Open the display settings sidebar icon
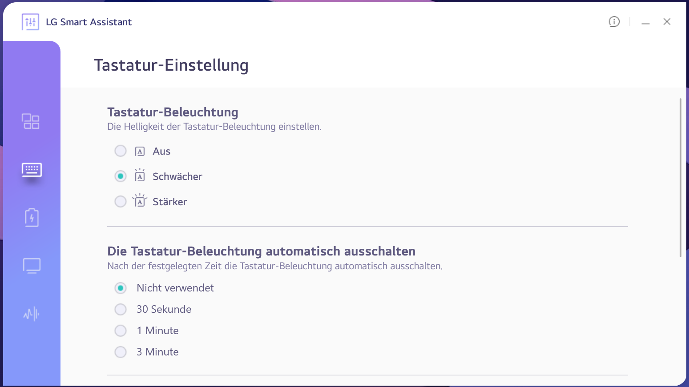Image resolution: width=689 pixels, height=387 pixels. (x=32, y=266)
